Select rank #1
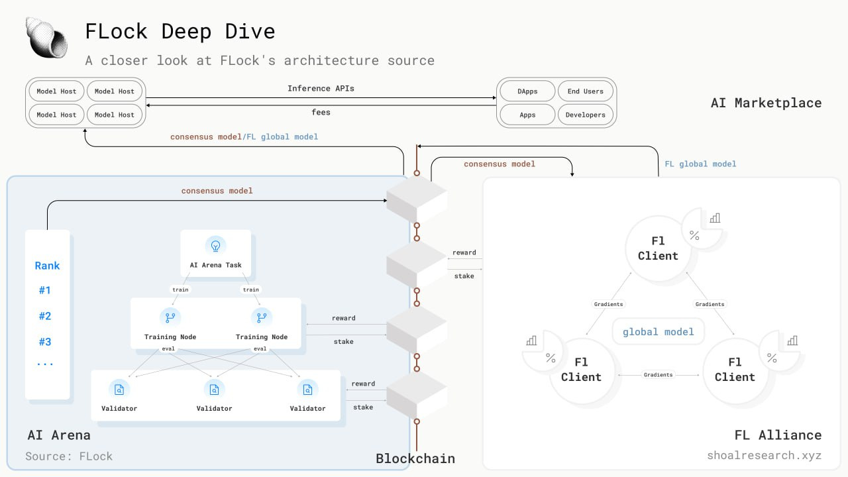 tap(44, 290)
